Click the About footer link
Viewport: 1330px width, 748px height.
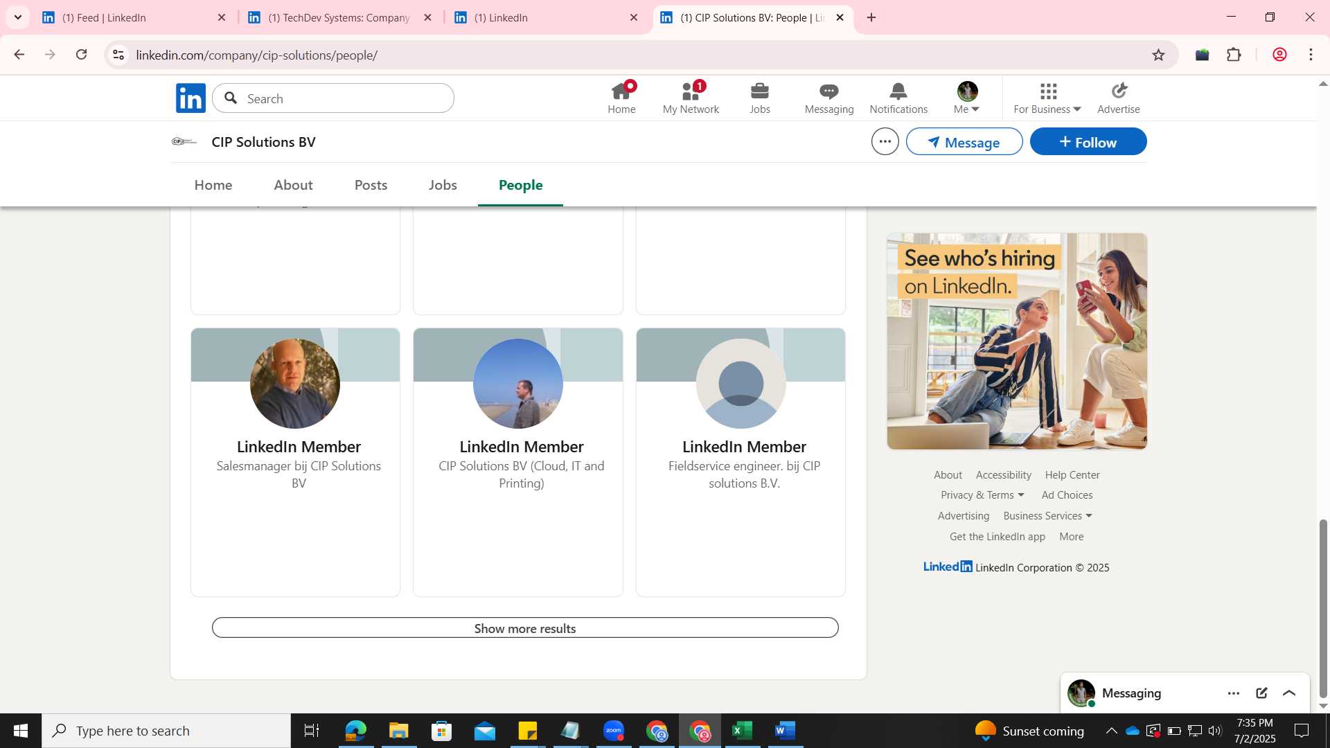point(948,475)
